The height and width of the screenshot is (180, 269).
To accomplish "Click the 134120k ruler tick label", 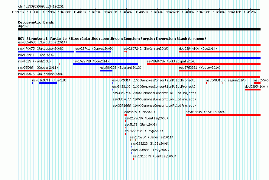I will 250,12.
